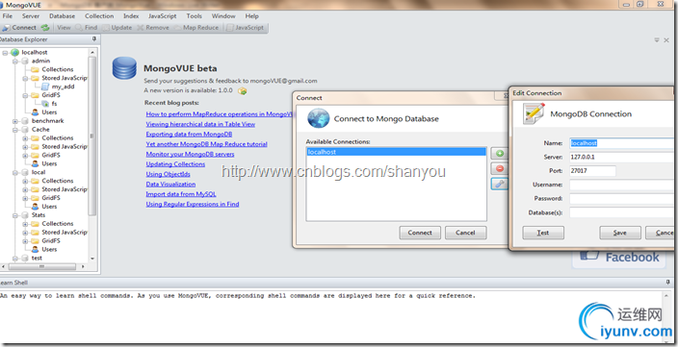678x347 pixels.
Task: Collapse the local database node
Action: coord(15,173)
